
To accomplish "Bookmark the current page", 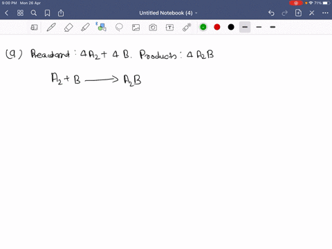I will point(47,13).
